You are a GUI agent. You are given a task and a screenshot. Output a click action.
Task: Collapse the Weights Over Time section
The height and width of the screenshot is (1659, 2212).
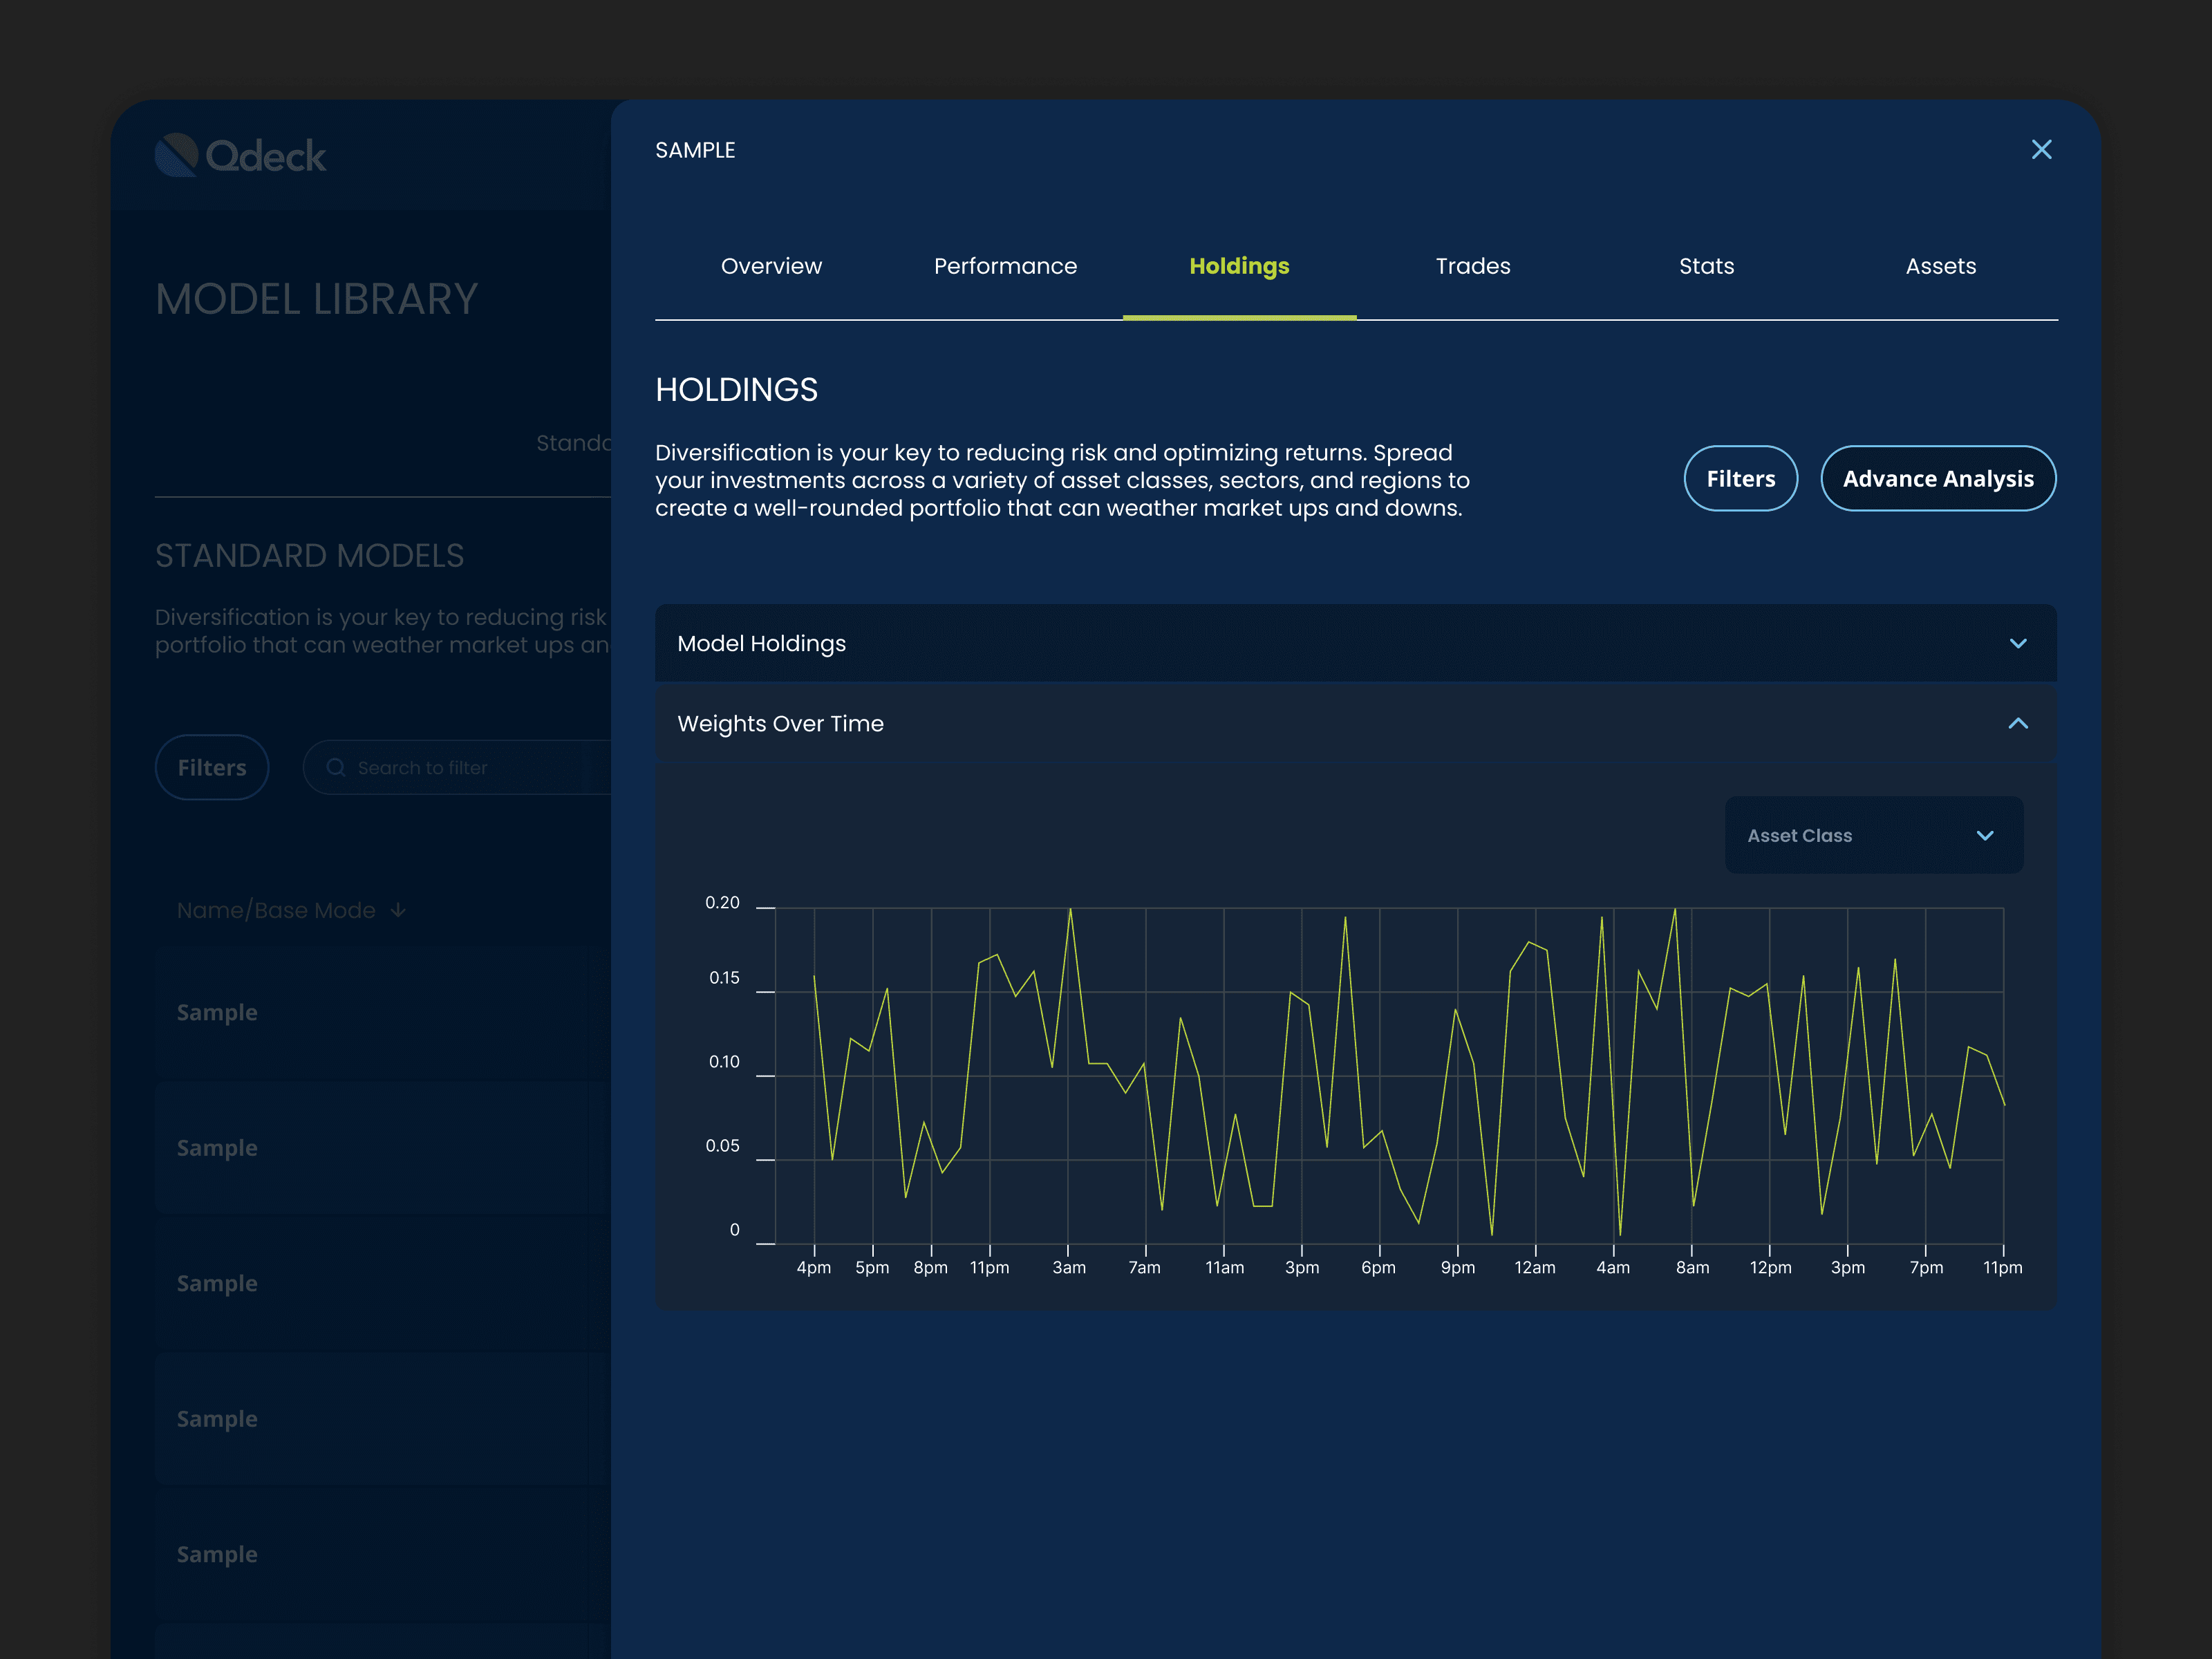(x=2017, y=723)
